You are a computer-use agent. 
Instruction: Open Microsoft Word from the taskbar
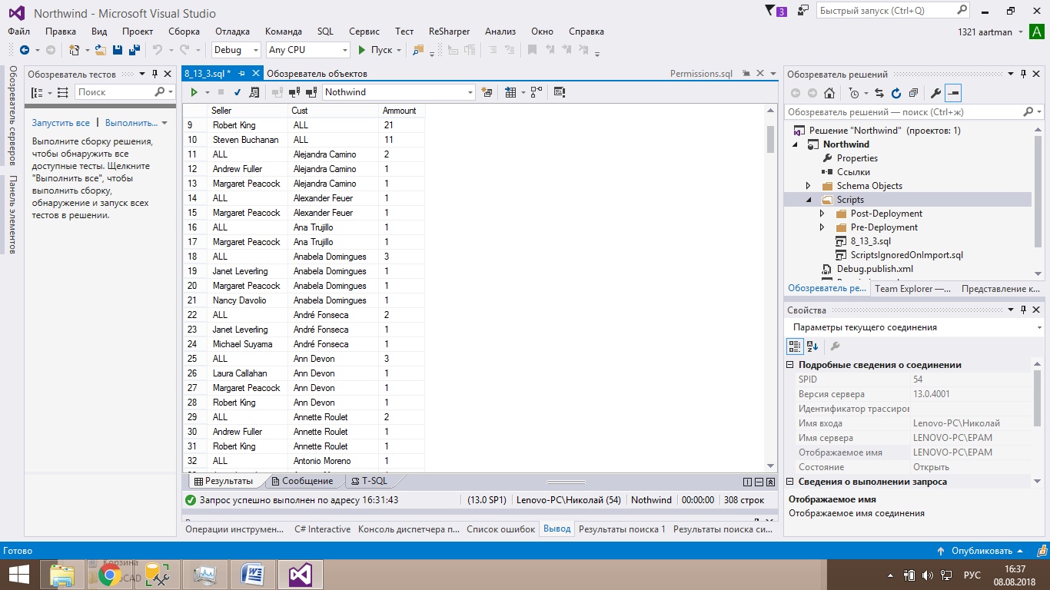(x=253, y=575)
